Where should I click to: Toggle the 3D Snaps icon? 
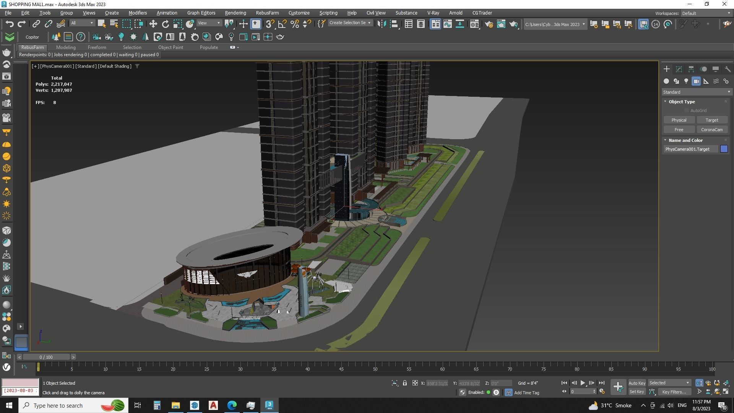pyautogui.click(x=270, y=24)
